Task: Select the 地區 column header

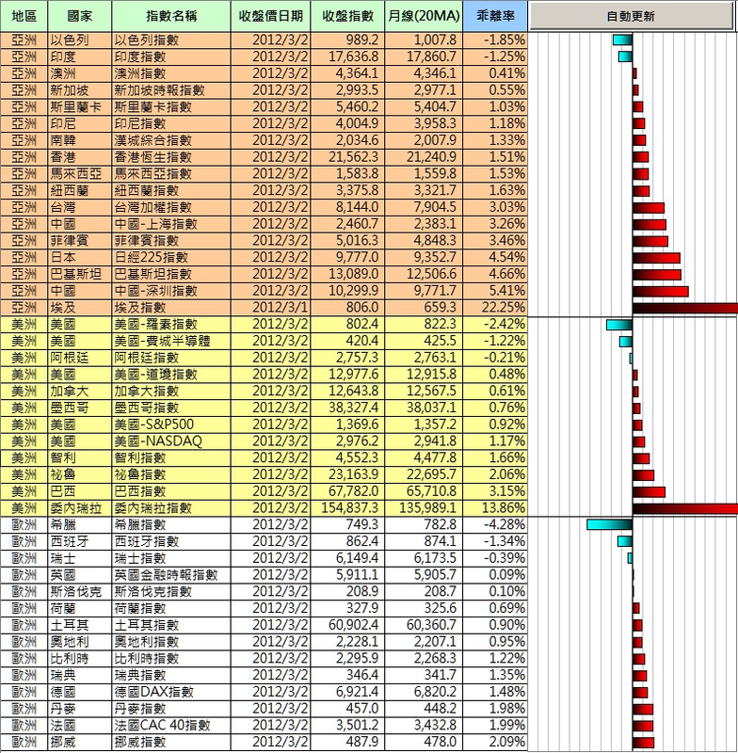Action: coord(24,16)
